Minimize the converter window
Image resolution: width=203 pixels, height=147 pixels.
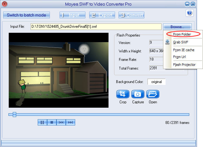pos(187,4)
